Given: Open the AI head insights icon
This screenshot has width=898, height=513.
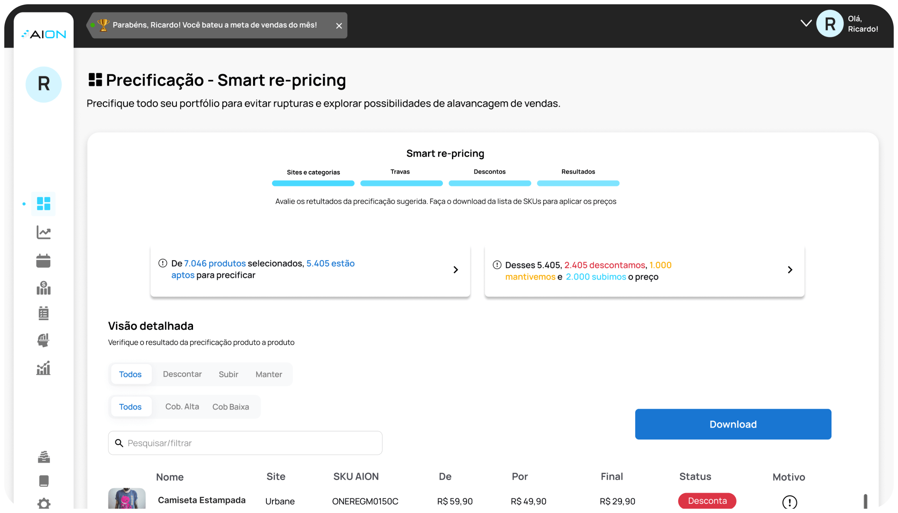Looking at the screenshot, I should 44,340.
